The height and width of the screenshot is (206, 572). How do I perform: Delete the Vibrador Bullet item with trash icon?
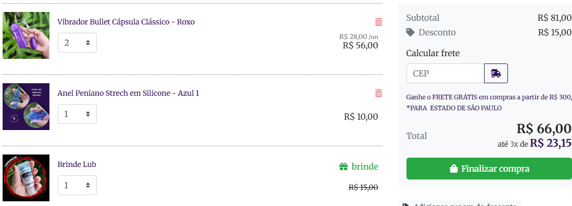[x=378, y=22]
